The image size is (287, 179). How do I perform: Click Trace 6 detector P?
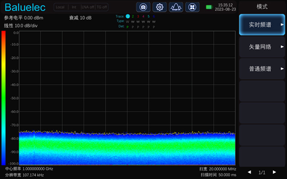(x=154, y=27)
